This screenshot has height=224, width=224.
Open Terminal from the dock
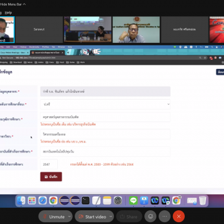pos(85,200)
